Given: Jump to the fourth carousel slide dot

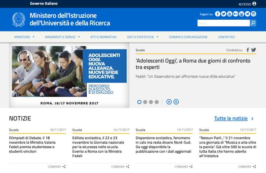Looking at the screenshot, I should pos(157,102).
